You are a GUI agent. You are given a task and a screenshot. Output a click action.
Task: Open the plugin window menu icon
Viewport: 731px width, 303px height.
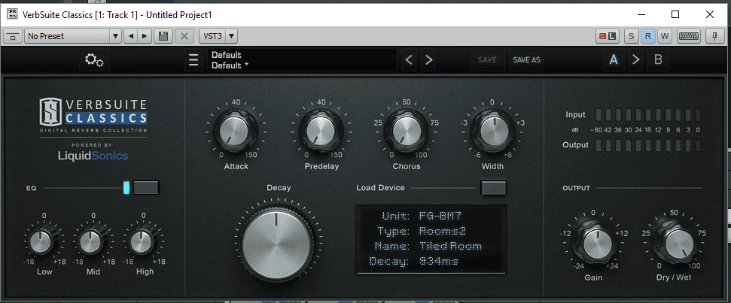13,36
